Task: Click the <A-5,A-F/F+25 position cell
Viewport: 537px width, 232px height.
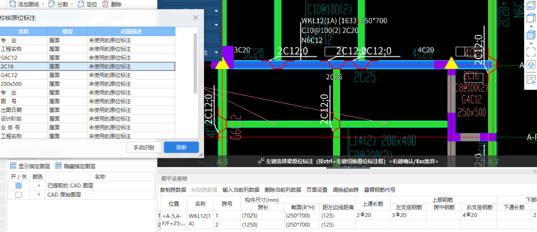Action: (174, 220)
